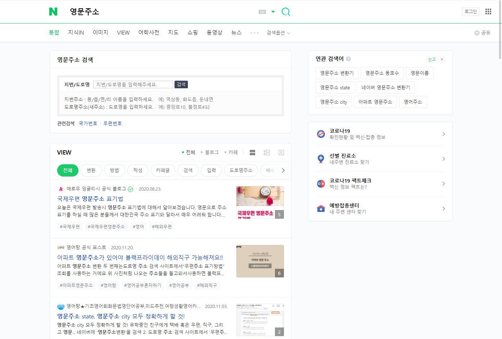Expand the 예방접종센터 row chevron
Viewport: 502px width, 339px height.
click(444, 209)
